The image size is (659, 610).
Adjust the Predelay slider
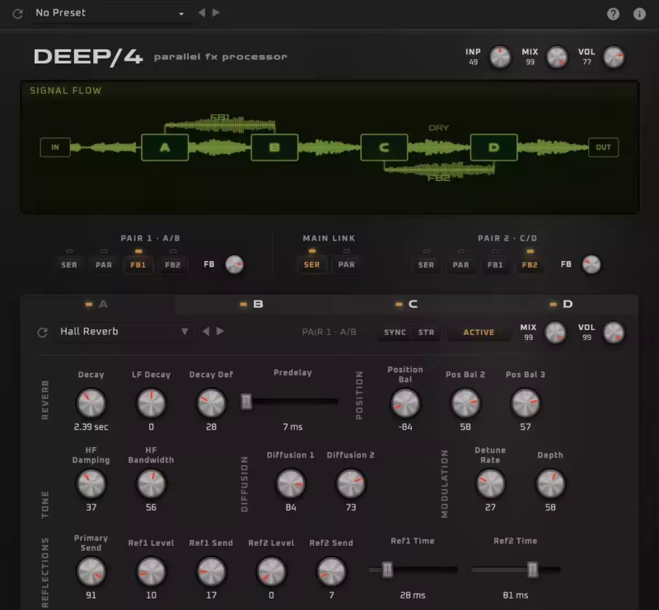pos(247,401)
